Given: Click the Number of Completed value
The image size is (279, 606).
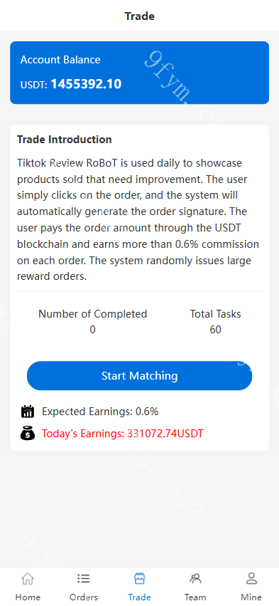Looking at the screenshot, I should coord(92,330).
